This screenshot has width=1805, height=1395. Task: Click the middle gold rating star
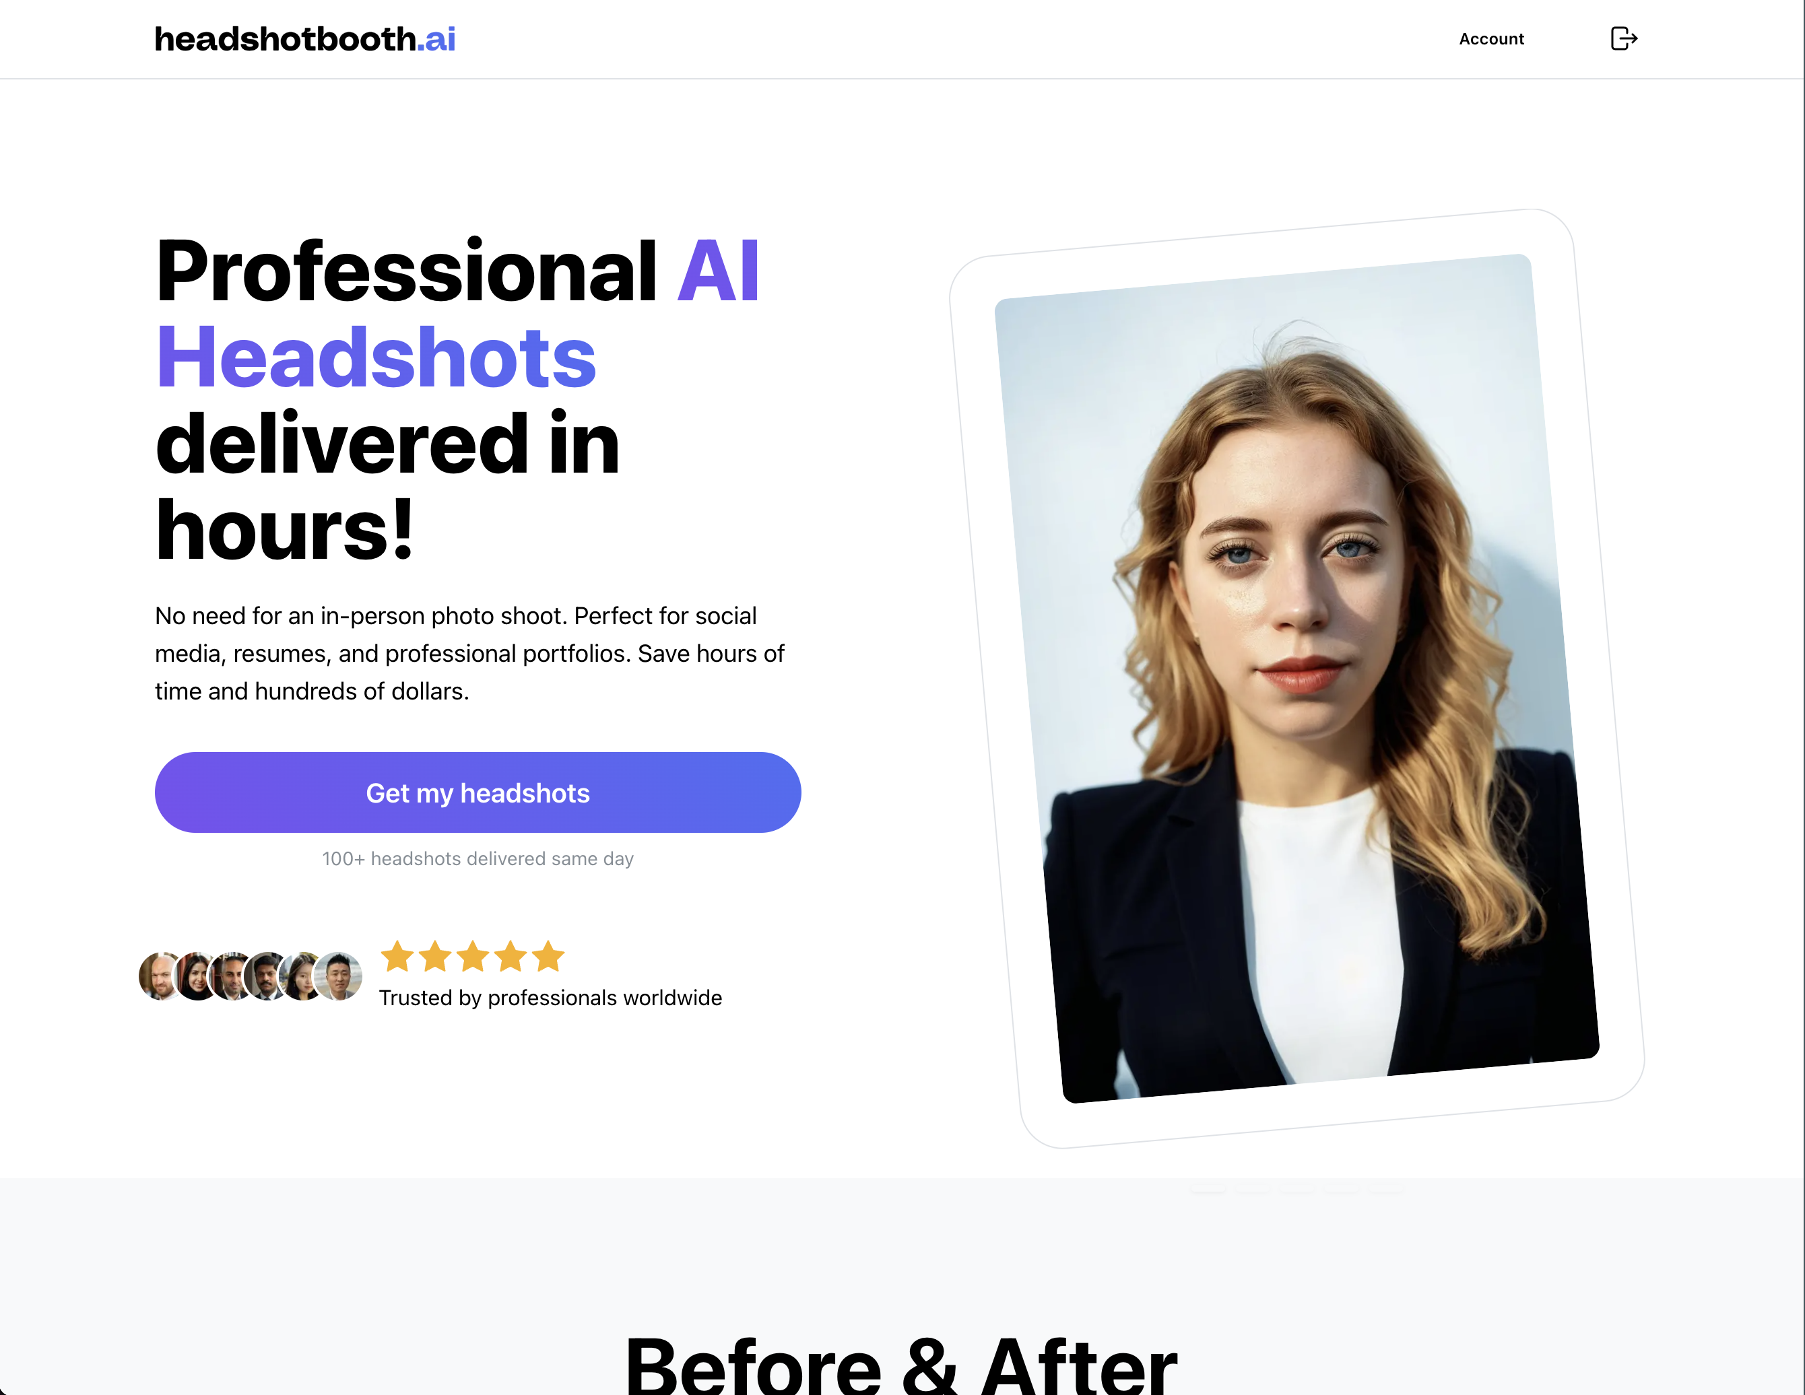473,957
